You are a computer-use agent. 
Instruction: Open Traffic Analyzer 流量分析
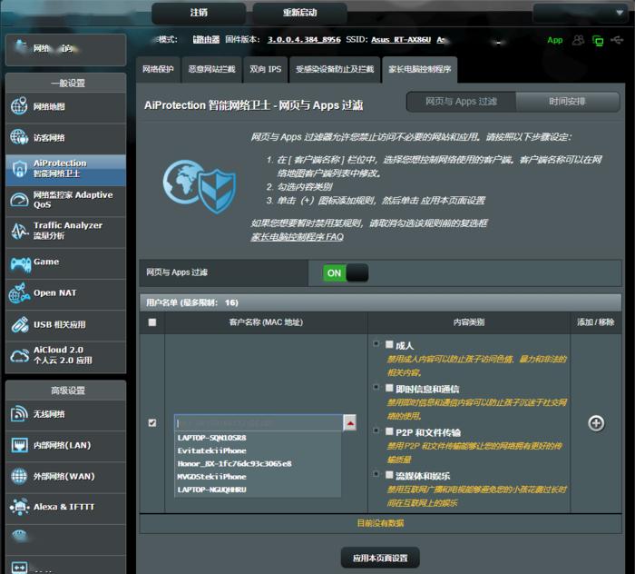(x=65, y=231)
